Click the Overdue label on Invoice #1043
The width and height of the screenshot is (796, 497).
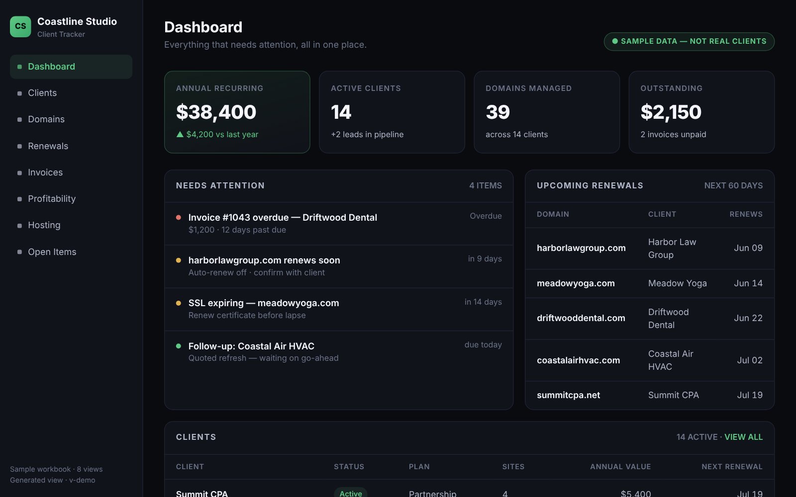pos(486,216)
